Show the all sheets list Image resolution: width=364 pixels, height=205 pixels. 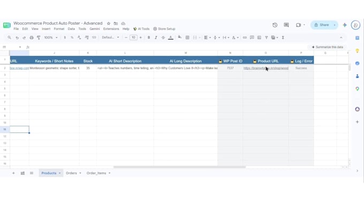pyautogui.click(x=32, y=173)
